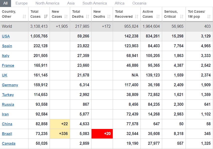
Task: Follow the Germany link
Action: (10, 85)
